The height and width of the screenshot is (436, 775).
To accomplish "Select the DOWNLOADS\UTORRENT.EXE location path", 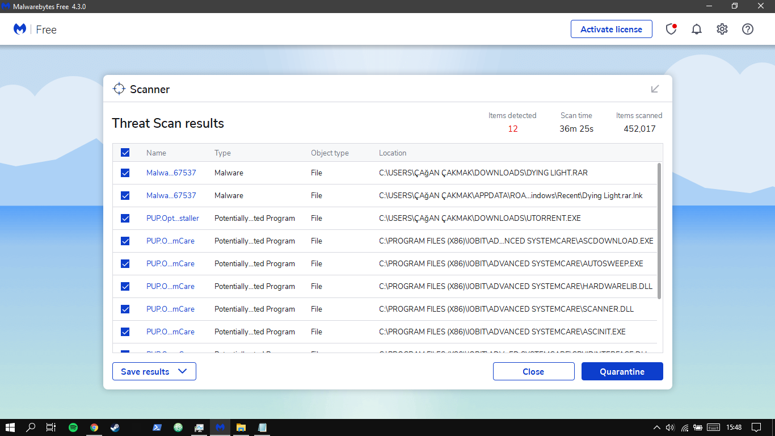I will click(x=480, y=218).
